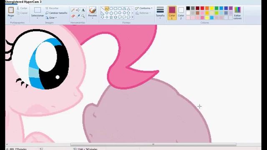Select the Magnifier zoom tool
The width and height of the screenshot is (267, 150).
tap(83, 16)
